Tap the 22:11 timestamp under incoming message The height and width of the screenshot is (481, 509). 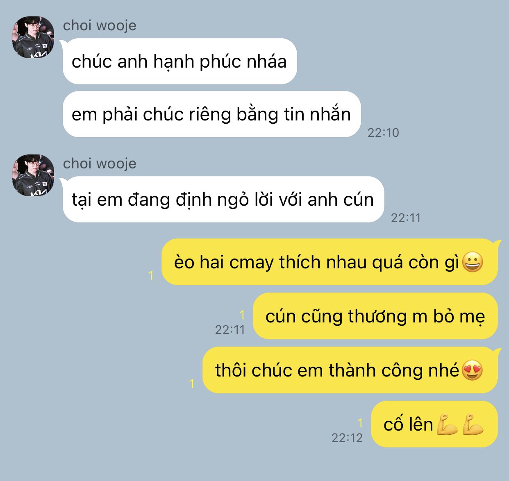(x=406, y=218)
